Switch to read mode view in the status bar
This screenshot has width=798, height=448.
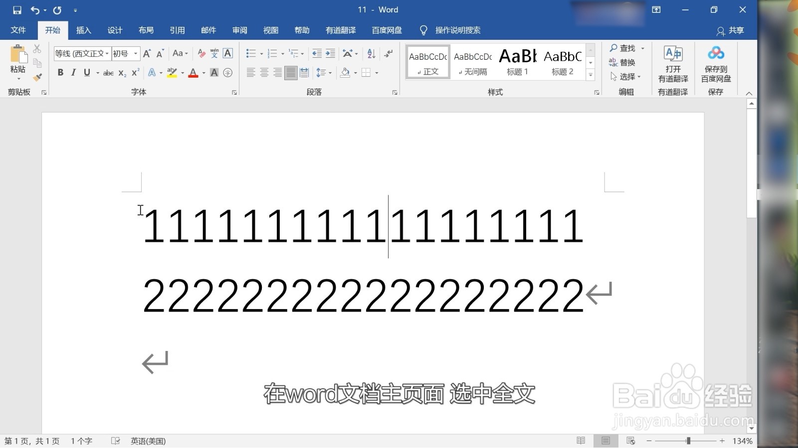(581, 441)
